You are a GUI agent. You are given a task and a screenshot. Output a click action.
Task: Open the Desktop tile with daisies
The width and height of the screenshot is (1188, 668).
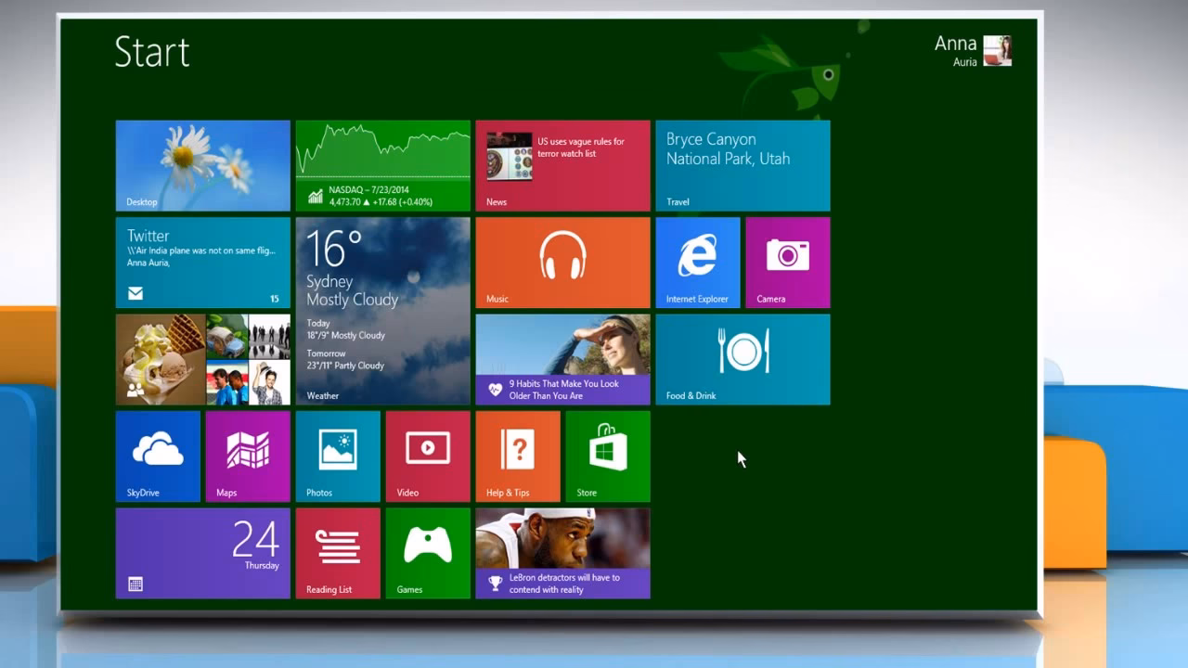202,165
